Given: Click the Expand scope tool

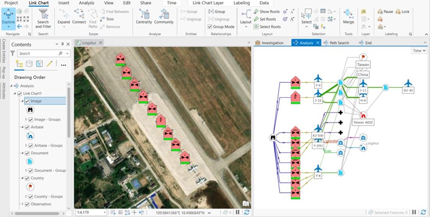Looking at the screenshot, I should click(63, 18).
